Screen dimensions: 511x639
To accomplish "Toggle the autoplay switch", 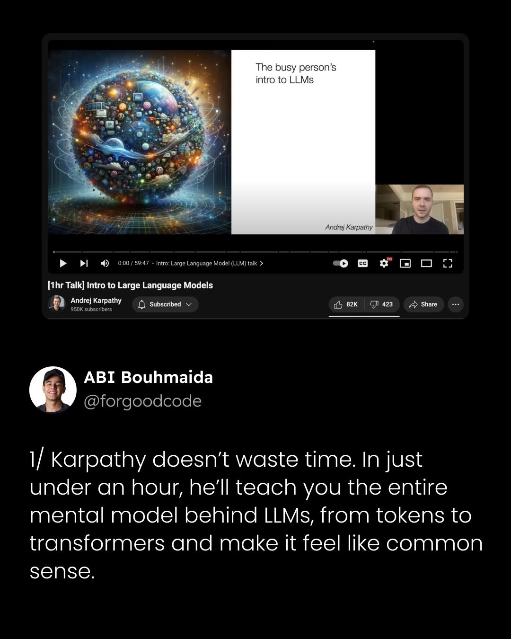I will pyautogui.click(x=340, y=263).
